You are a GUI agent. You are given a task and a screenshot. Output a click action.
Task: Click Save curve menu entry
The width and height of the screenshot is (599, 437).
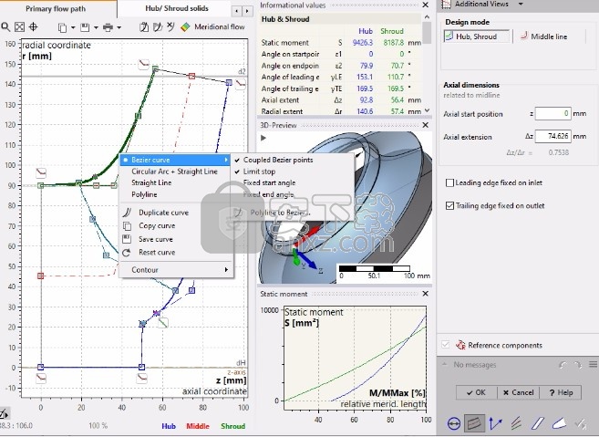point(175,239)
